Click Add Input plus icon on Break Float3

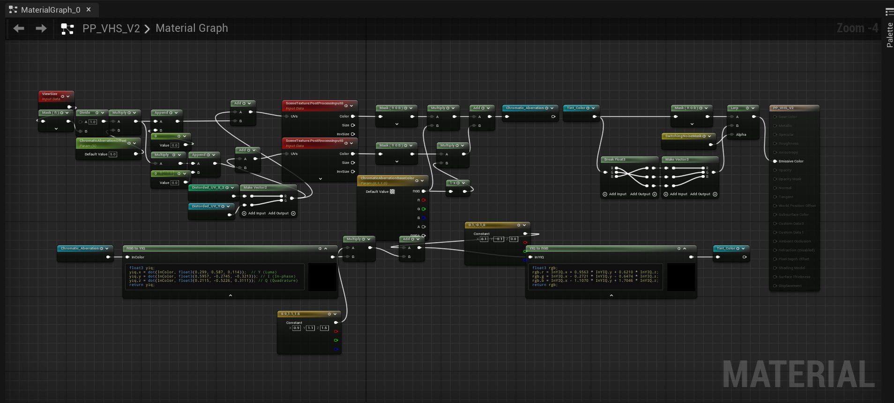click(x=605, y=194)
